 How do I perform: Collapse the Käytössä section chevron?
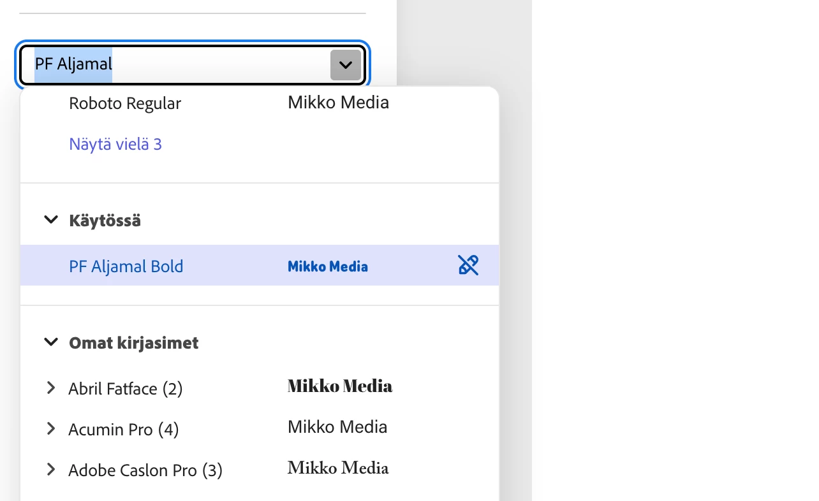click(51, 220)
